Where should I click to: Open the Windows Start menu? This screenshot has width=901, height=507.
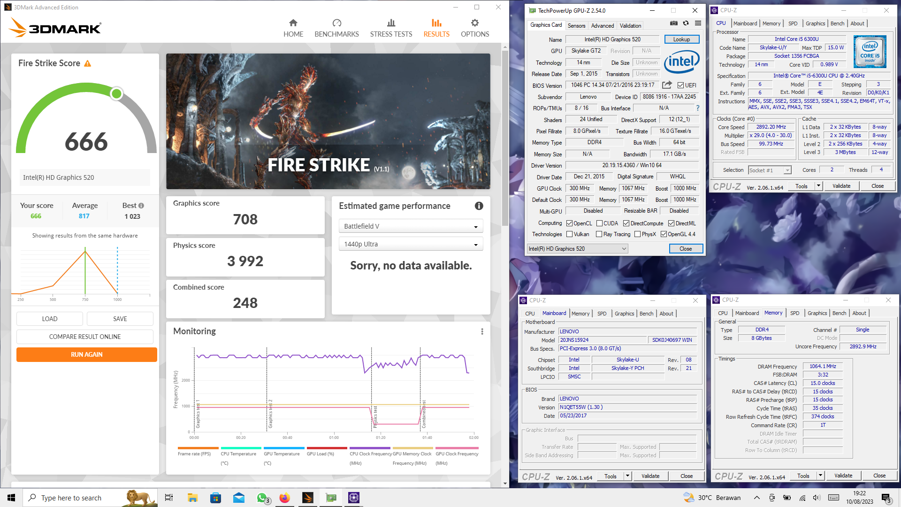(x=11, y=498)
